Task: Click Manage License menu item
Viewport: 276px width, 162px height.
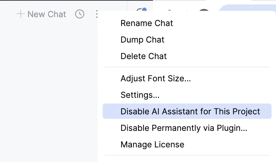Action: tap(152, 145)
